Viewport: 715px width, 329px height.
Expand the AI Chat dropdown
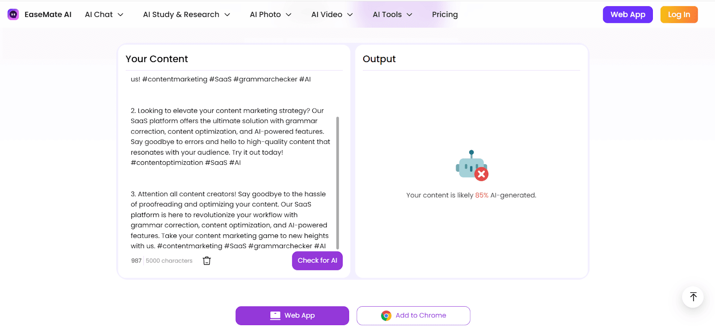tap(104, 14)
